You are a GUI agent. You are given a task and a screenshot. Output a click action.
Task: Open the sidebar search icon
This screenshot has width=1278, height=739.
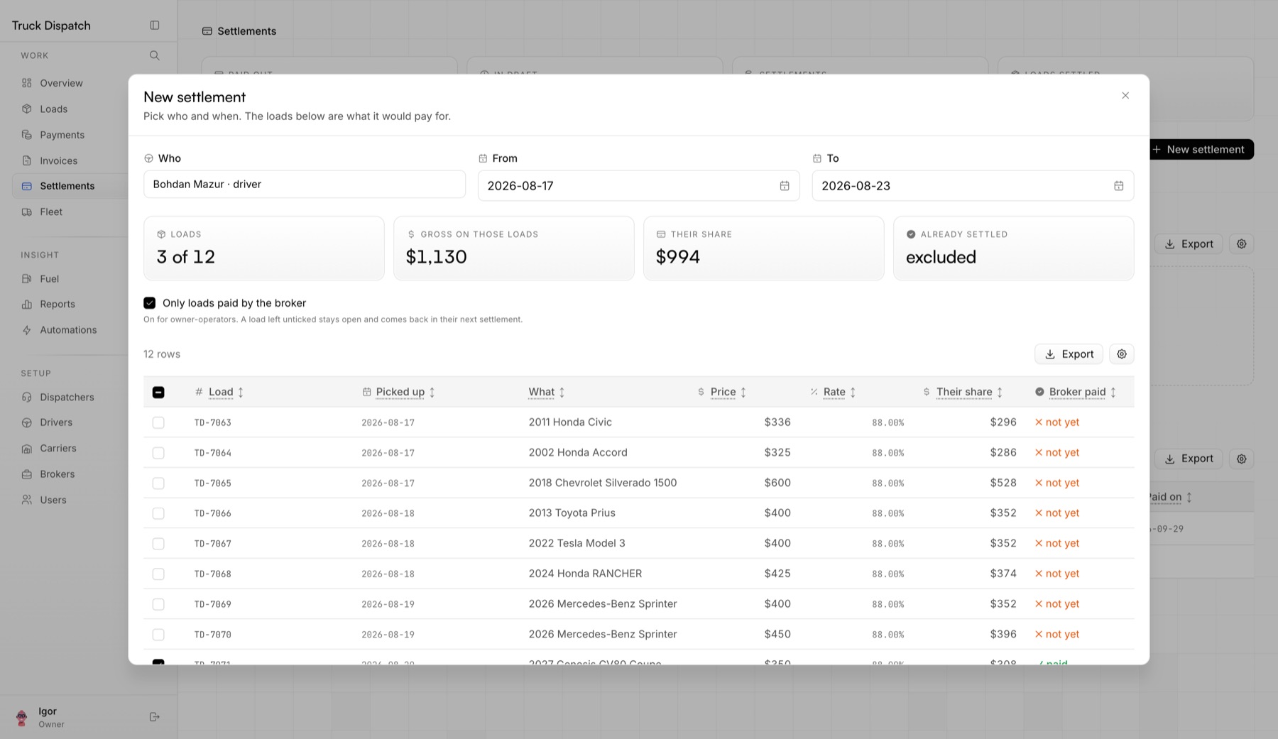tap(155, 55)
